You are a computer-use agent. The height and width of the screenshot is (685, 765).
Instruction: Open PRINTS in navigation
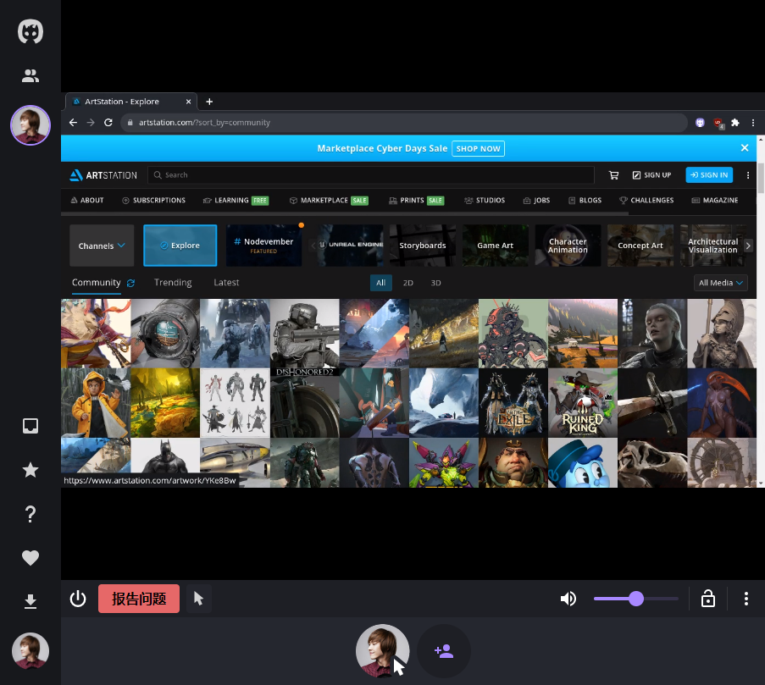click(416, 201)
